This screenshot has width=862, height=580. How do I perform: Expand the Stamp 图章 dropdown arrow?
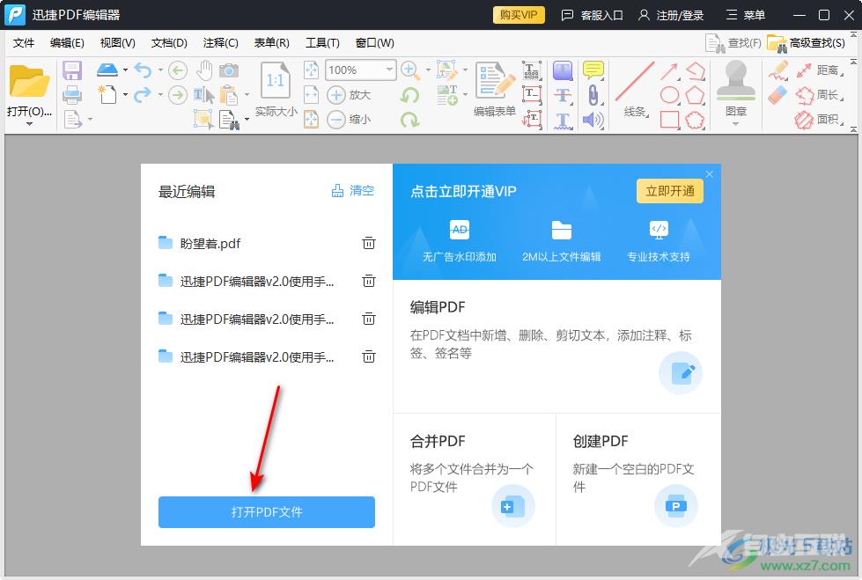pyautogui.click(x=735, y=124)
